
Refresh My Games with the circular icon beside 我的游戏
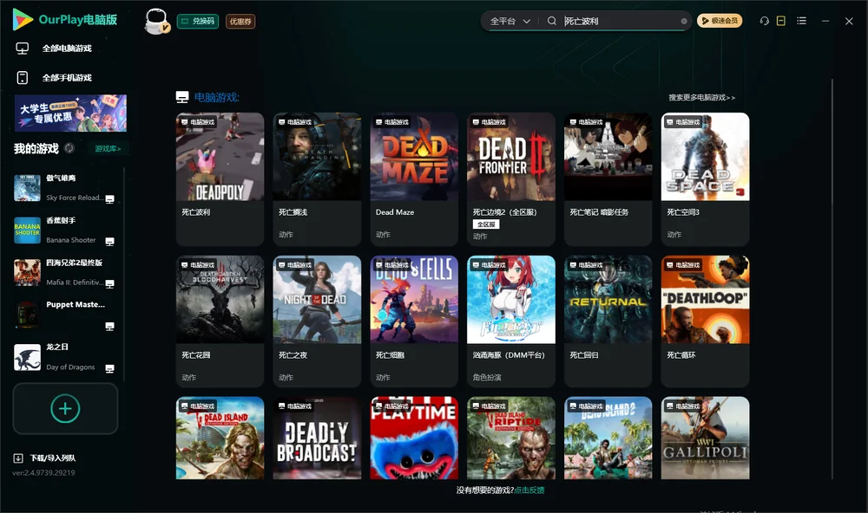[x=69, y=148]
